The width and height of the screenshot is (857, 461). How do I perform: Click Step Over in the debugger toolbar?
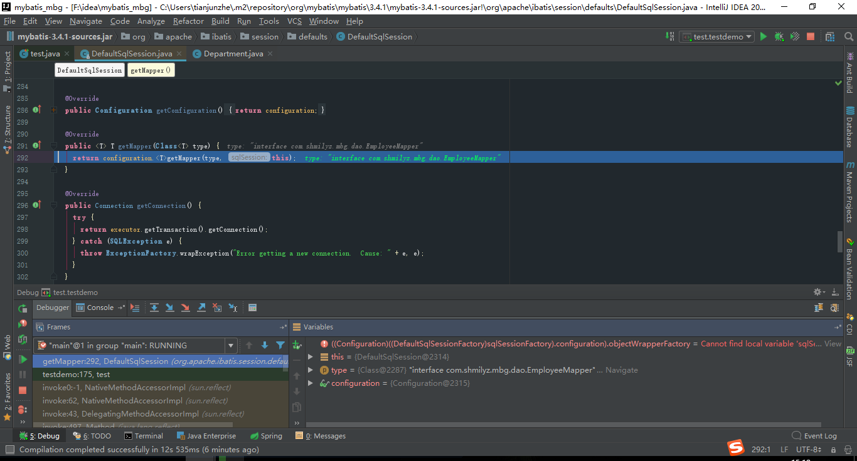(154, 308)
